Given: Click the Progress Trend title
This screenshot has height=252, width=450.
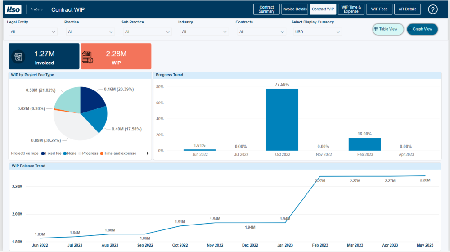Looking at the screenshot, I should 169,75.
